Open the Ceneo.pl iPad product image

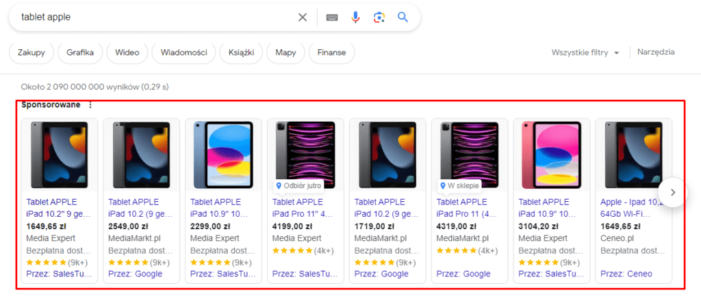pyautogui.click(x=633, y=155)
